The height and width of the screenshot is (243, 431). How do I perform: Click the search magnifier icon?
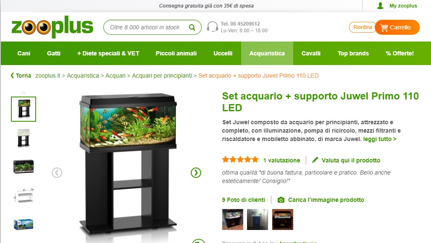tap(192, 27)
